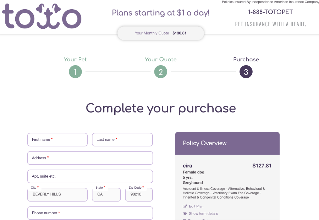
Task: Click the Last name input field
Action: click(122, 140)
